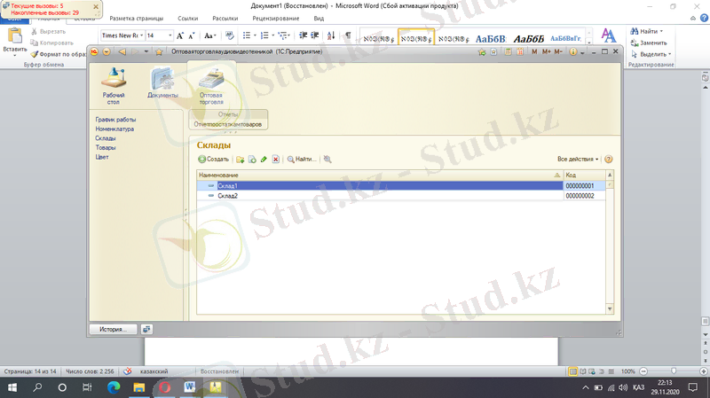This screenshot has width=710, height=398.
Task: Open the Разметка страницы tab
Action: pos(137,19)
